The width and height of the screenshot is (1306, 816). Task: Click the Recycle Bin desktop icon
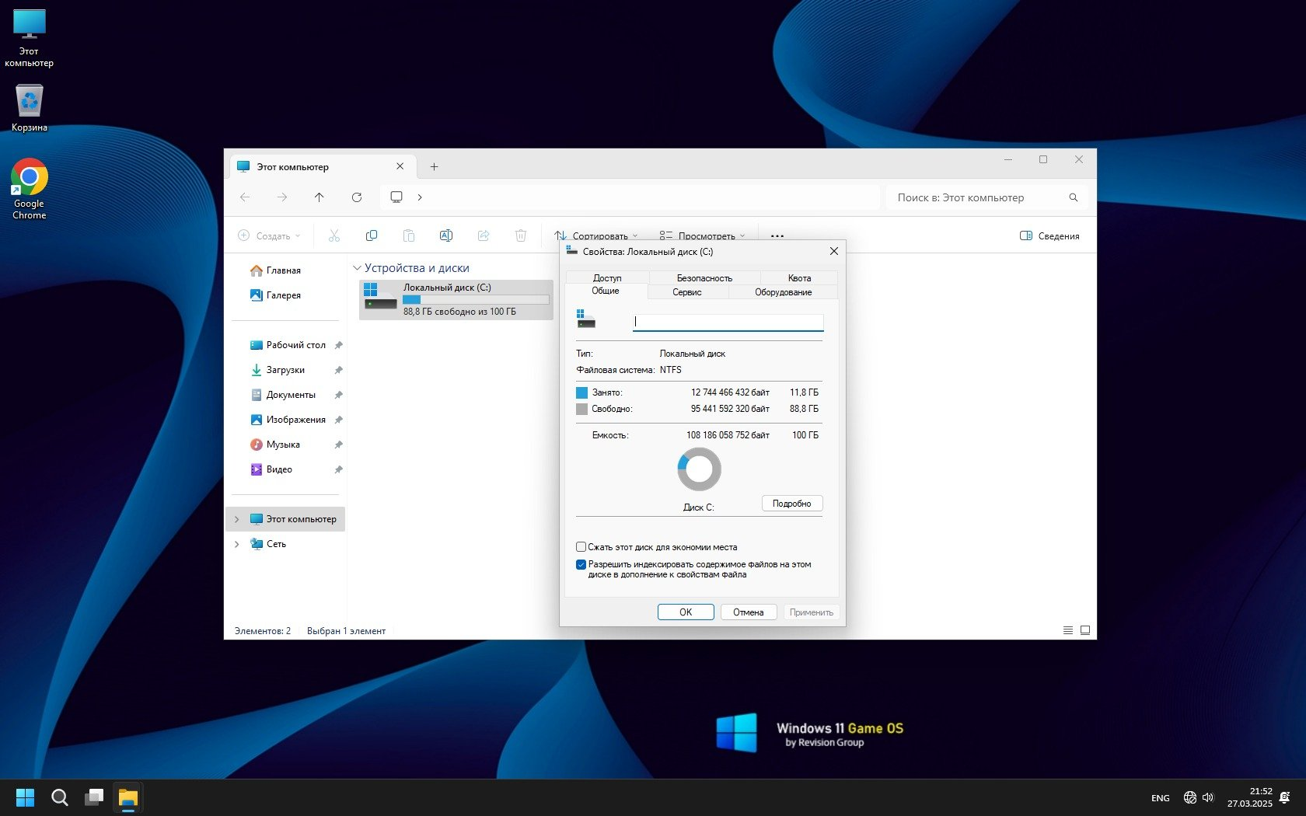pos(30,108)
